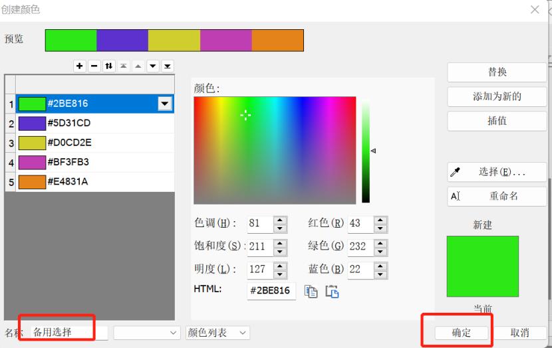Decrease the 色调(H) value

click(280, 228)
